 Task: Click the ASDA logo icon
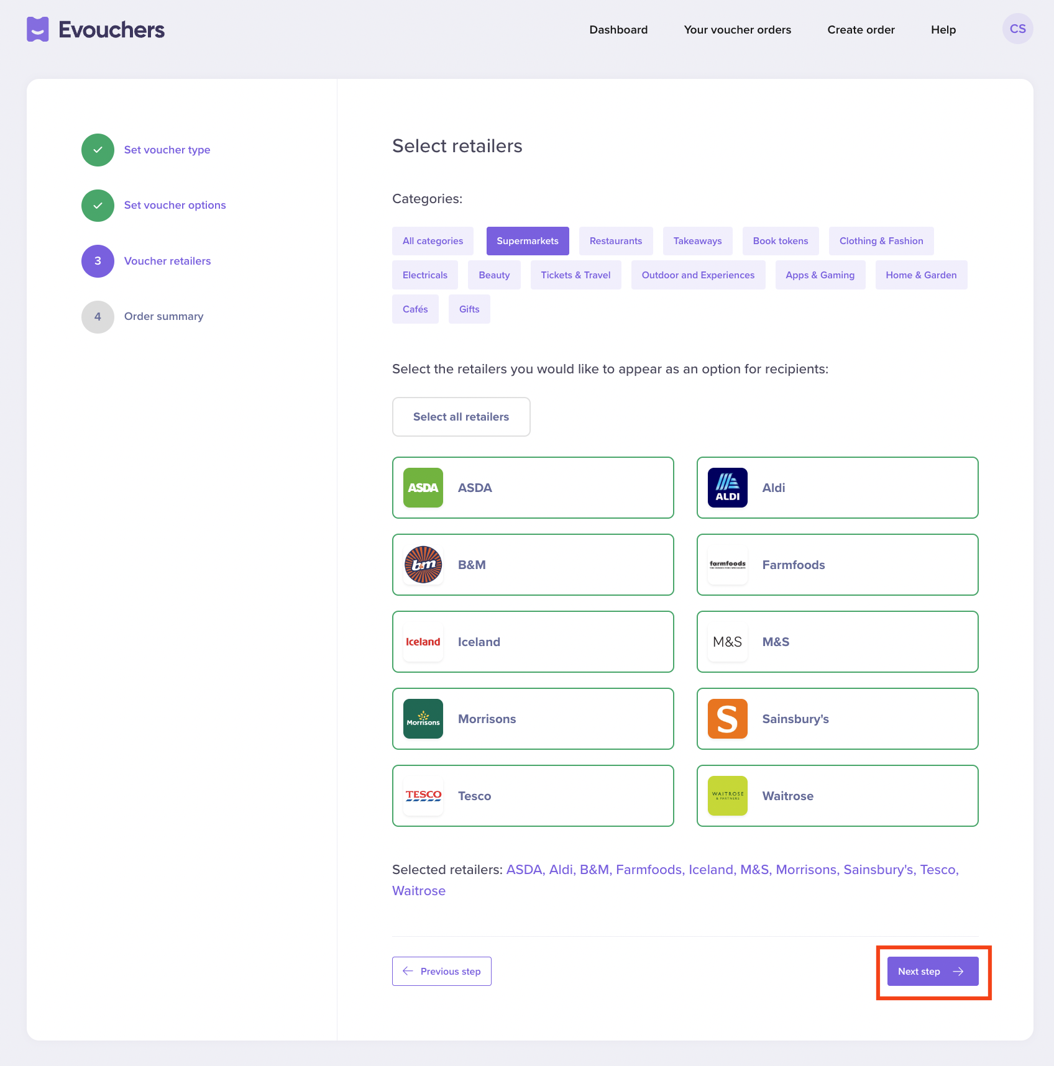(x=423, y=488)
